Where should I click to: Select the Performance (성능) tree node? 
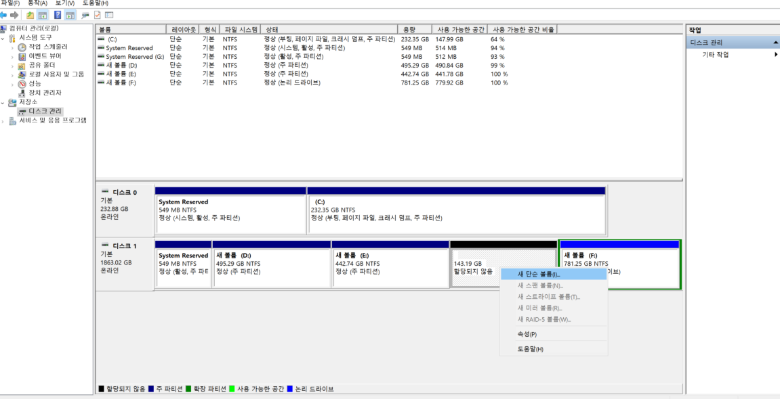click(35, 84)
